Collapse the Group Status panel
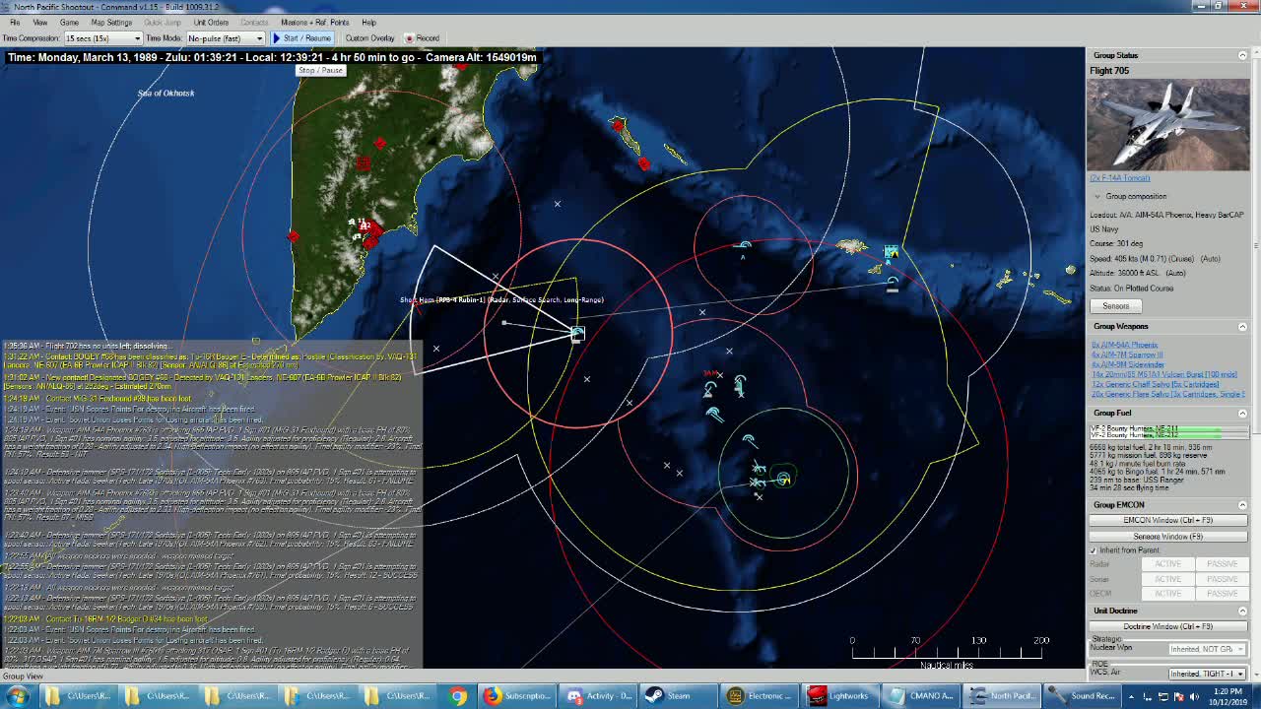 1242,55
